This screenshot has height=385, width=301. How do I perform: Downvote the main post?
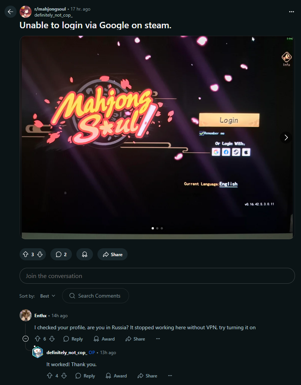point(40,254)
